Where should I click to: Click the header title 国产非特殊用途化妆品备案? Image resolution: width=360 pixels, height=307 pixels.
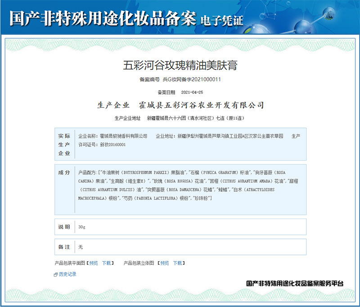(x=103, y=18)
